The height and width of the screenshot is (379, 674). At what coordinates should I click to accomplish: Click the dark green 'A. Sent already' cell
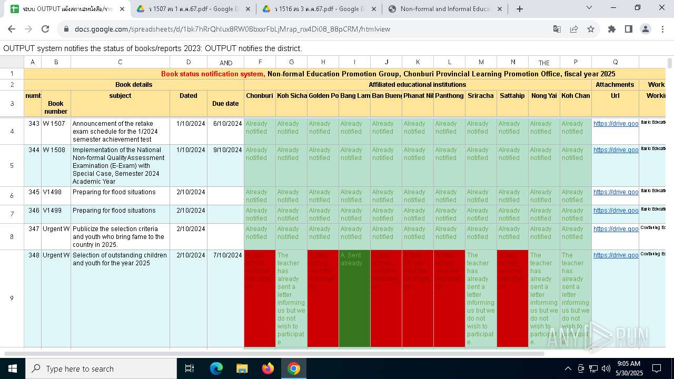(354, 298)
